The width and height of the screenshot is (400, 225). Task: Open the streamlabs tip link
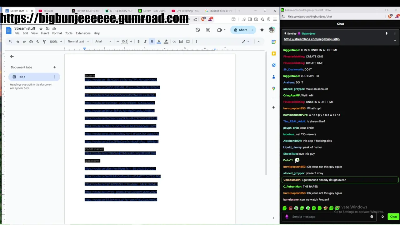[x=312, y=39]
